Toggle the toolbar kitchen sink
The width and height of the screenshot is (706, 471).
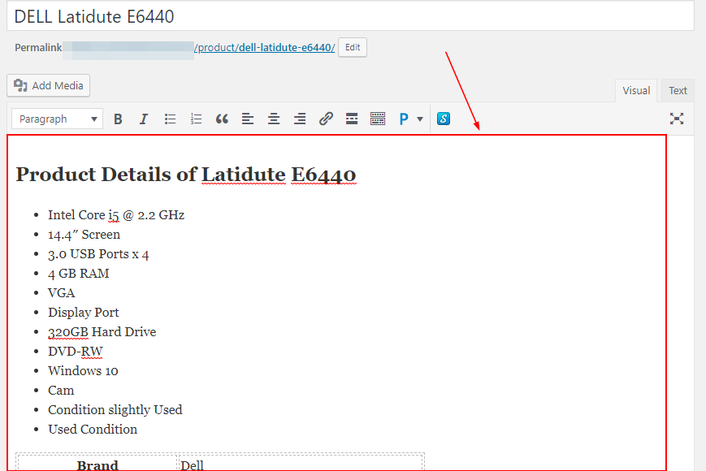pyautogui.click(x=378, y=119)
